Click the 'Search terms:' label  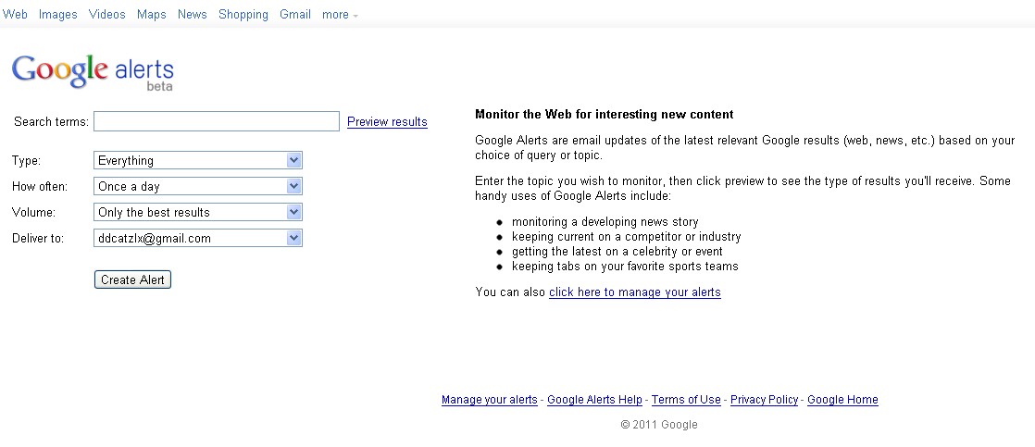(x=52, y=122)
